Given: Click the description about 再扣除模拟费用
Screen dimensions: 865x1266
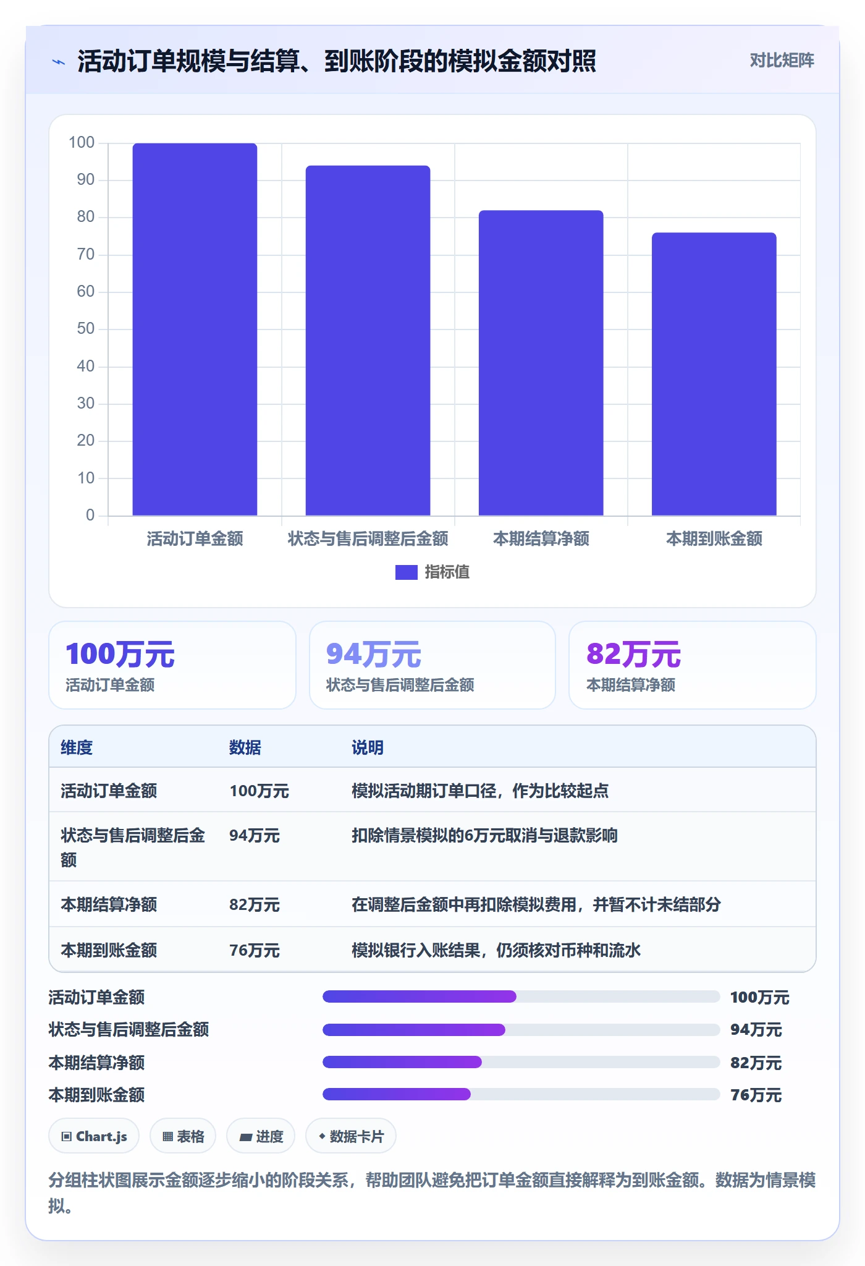Looking at the screenshot, I should tap(536, 904).
